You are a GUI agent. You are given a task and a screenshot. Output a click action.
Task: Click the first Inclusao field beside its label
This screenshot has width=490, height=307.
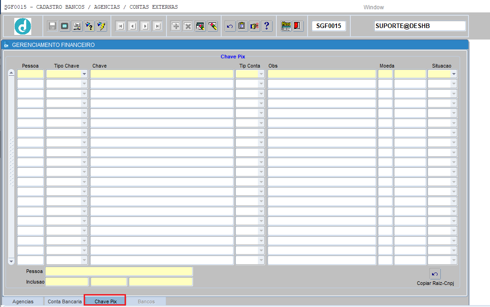(67, 282)
